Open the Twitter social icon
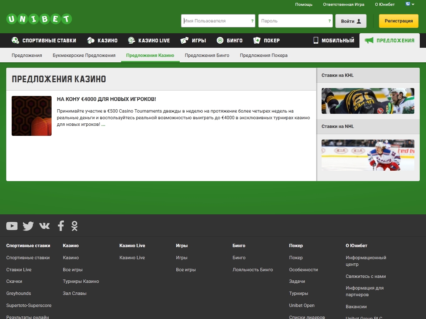 pos(28,226)
